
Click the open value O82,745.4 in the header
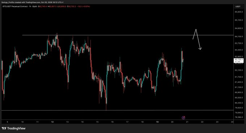(42, 7)
